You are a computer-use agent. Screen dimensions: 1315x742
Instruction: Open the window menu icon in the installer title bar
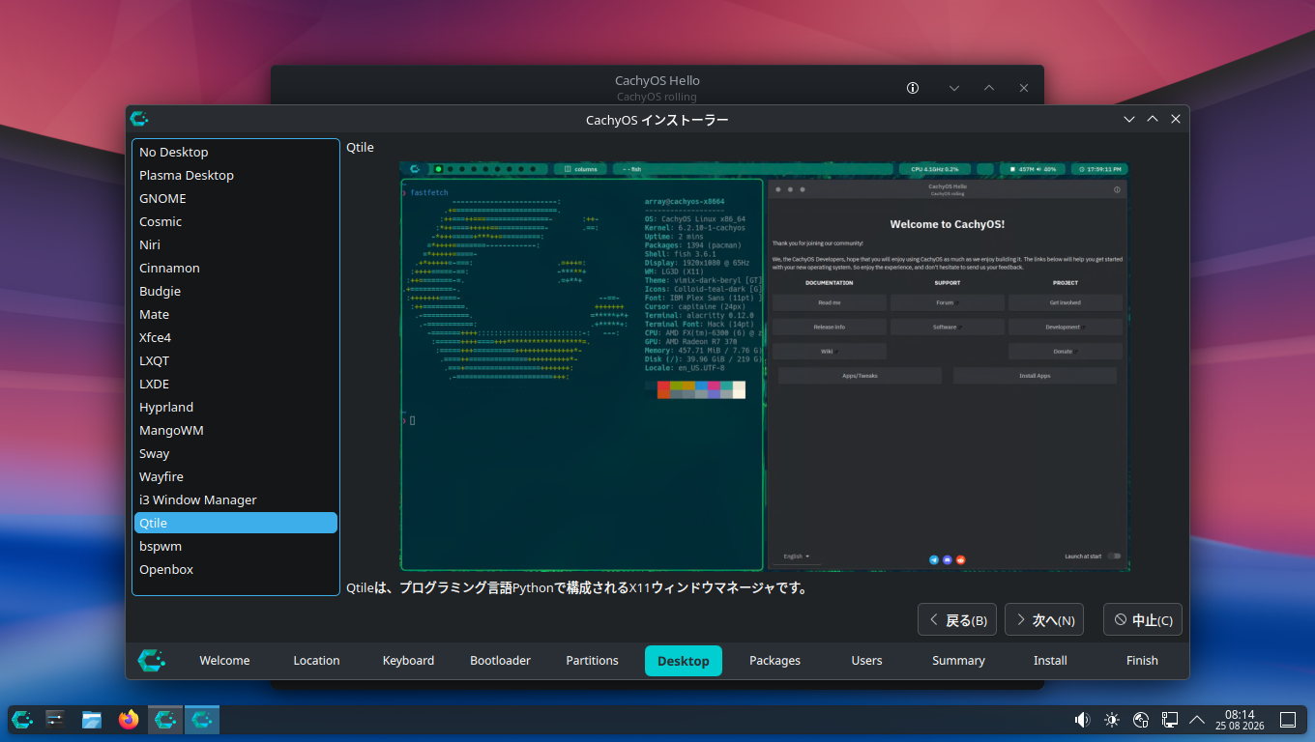(139, 119)
